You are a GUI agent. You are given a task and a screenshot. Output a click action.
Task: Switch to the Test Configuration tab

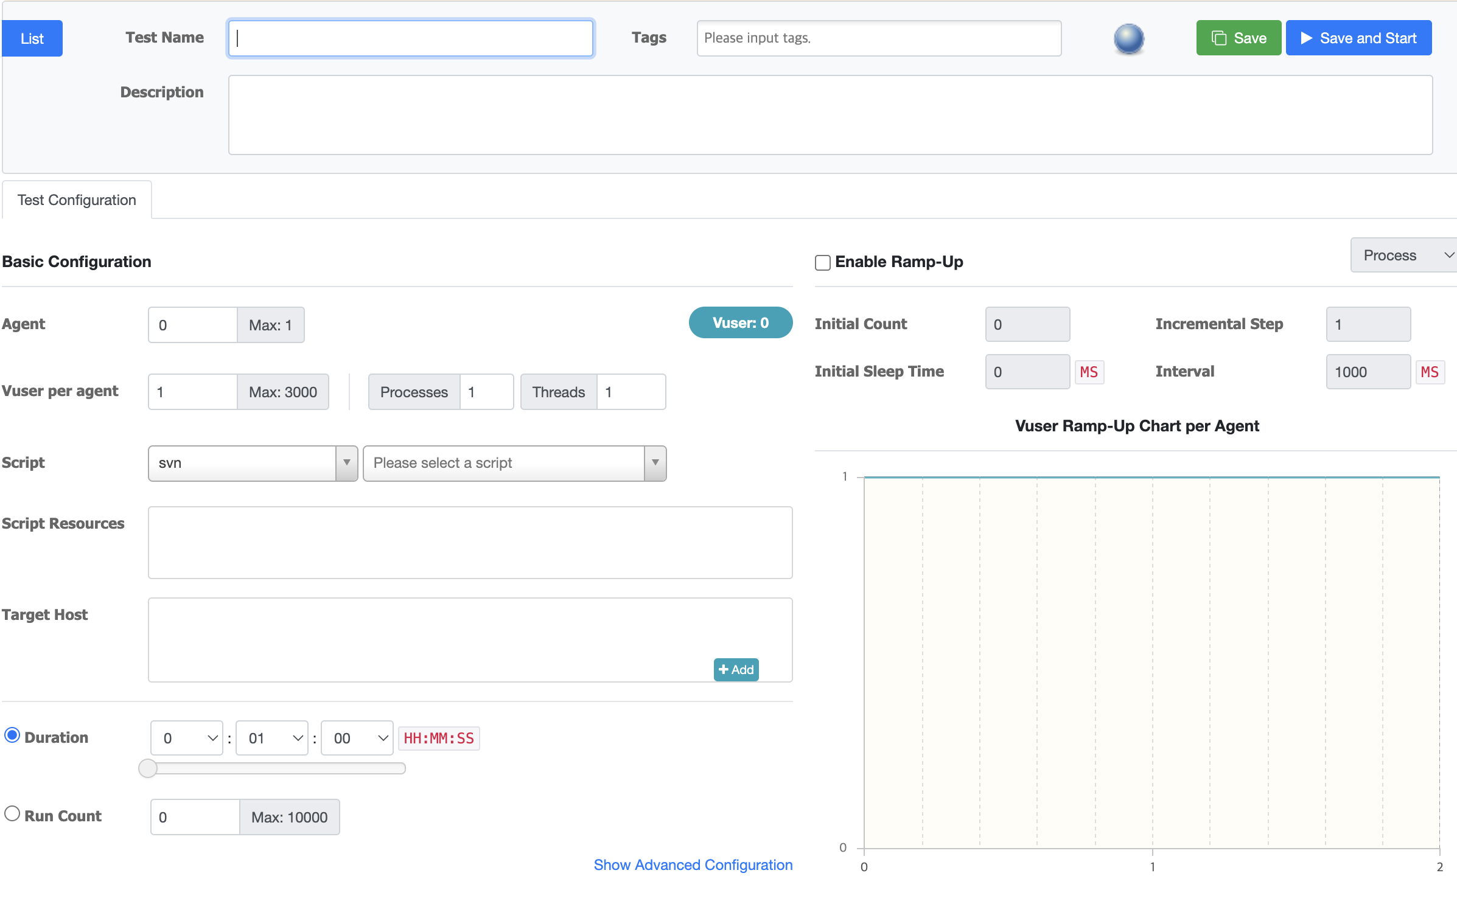77,200
